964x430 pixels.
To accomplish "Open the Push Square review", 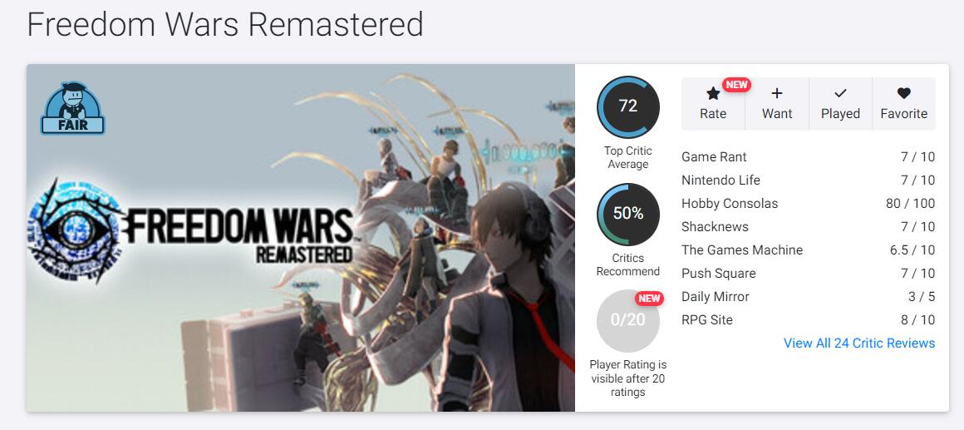I will 719,274.
